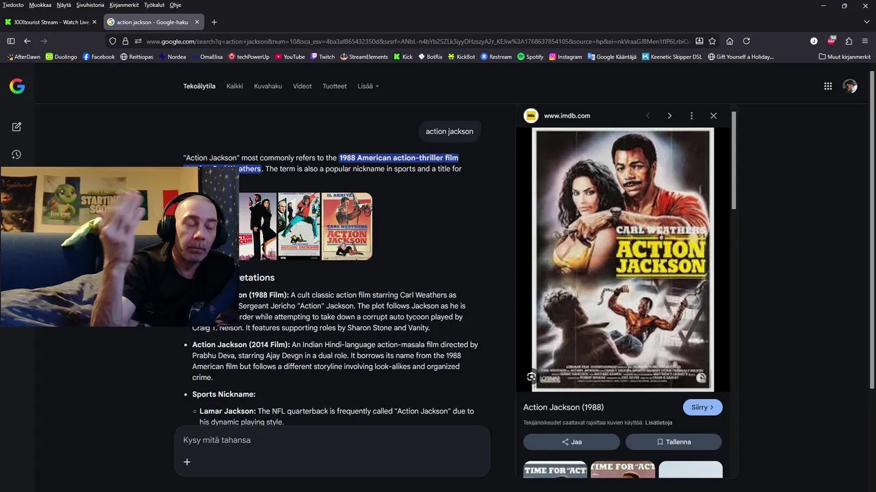Viewport: 876px width, 492px height.
Task: Click the Jaa share button
Action: [x=571, y=442]
